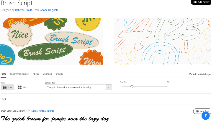
Task: Click the Creative Cloud icon in Add Family
Action: pos(195,2)
